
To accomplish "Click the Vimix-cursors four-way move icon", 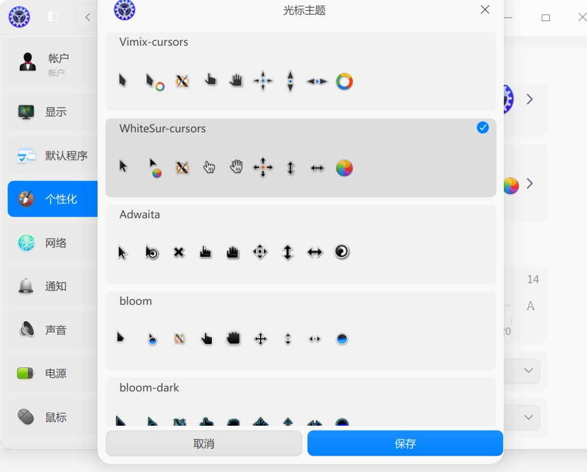I will point(263,81).
